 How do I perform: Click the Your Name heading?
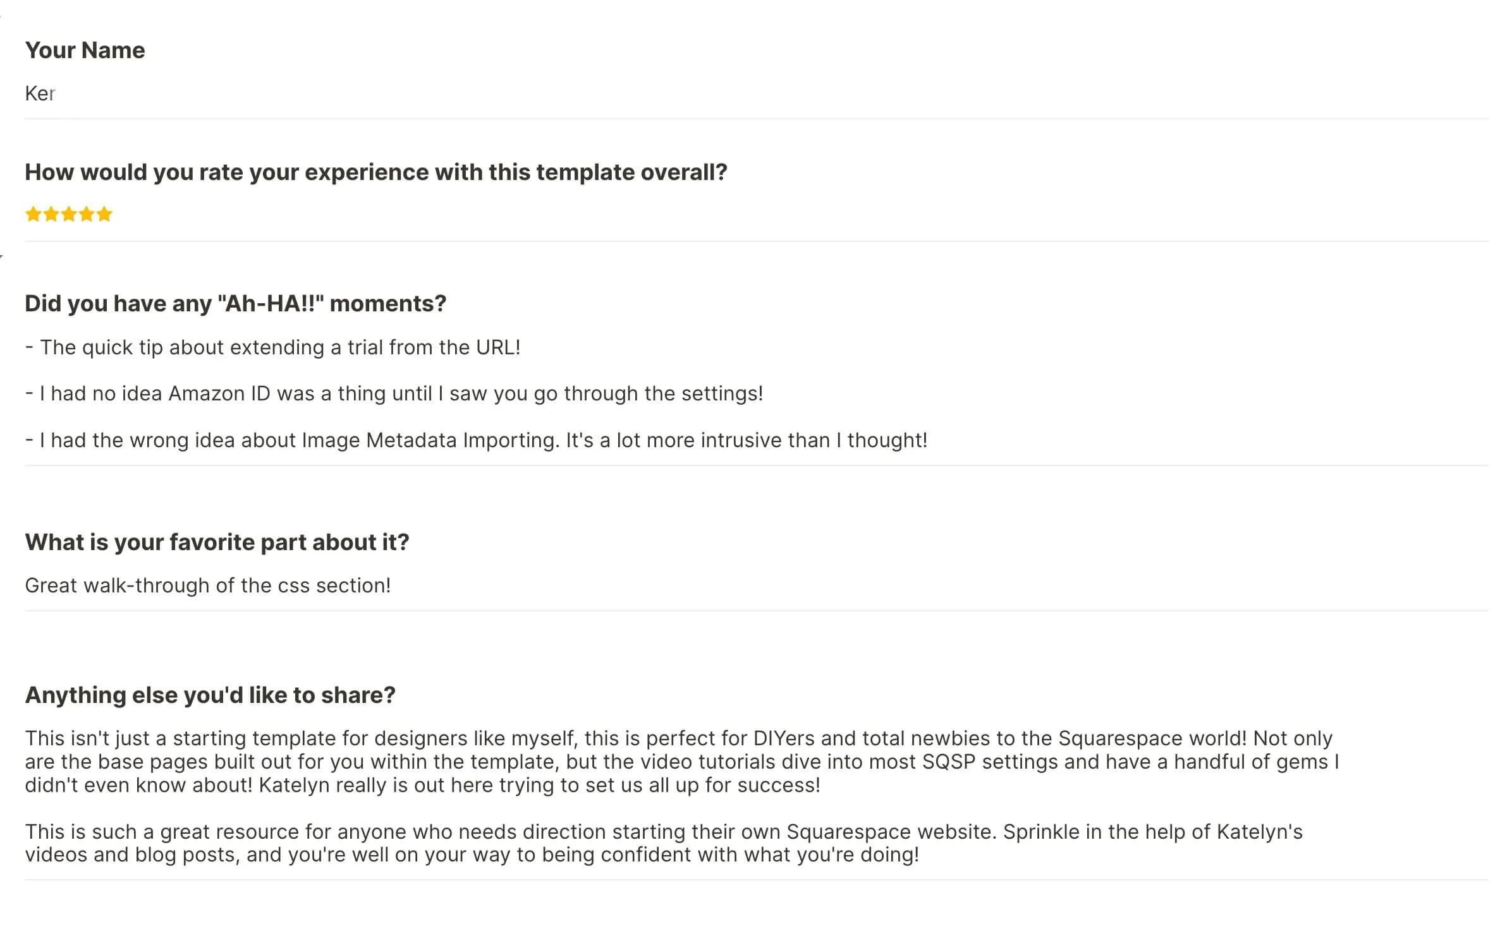[85, 51]
